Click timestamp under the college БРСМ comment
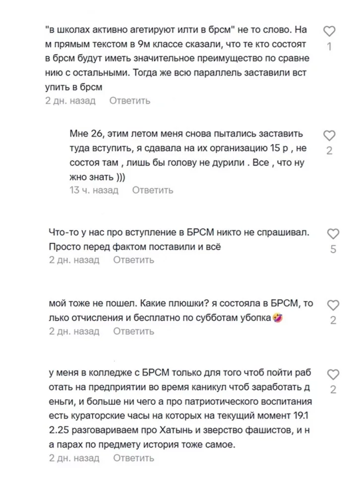The image size is (363, 482). tap(74, 459)
